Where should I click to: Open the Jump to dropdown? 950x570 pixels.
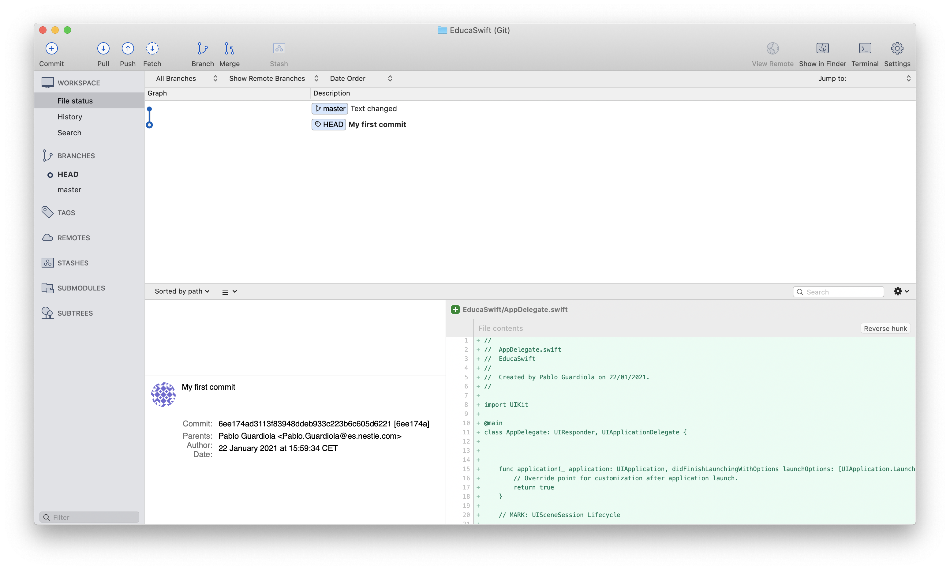click(x=864, y=78)
